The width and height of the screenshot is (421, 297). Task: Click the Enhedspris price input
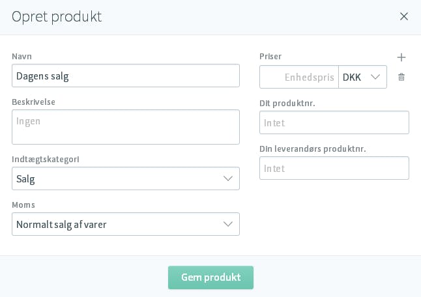coord(299,77)
